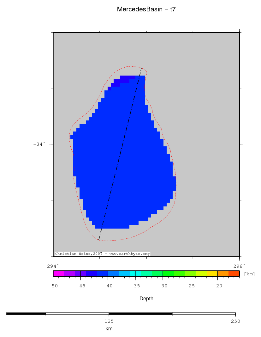The image size is (261, 337).
Task: Click the 296° longitude axis label
Action: click(239, 266)
